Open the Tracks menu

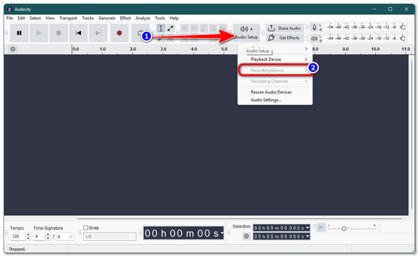pos(88,18)
